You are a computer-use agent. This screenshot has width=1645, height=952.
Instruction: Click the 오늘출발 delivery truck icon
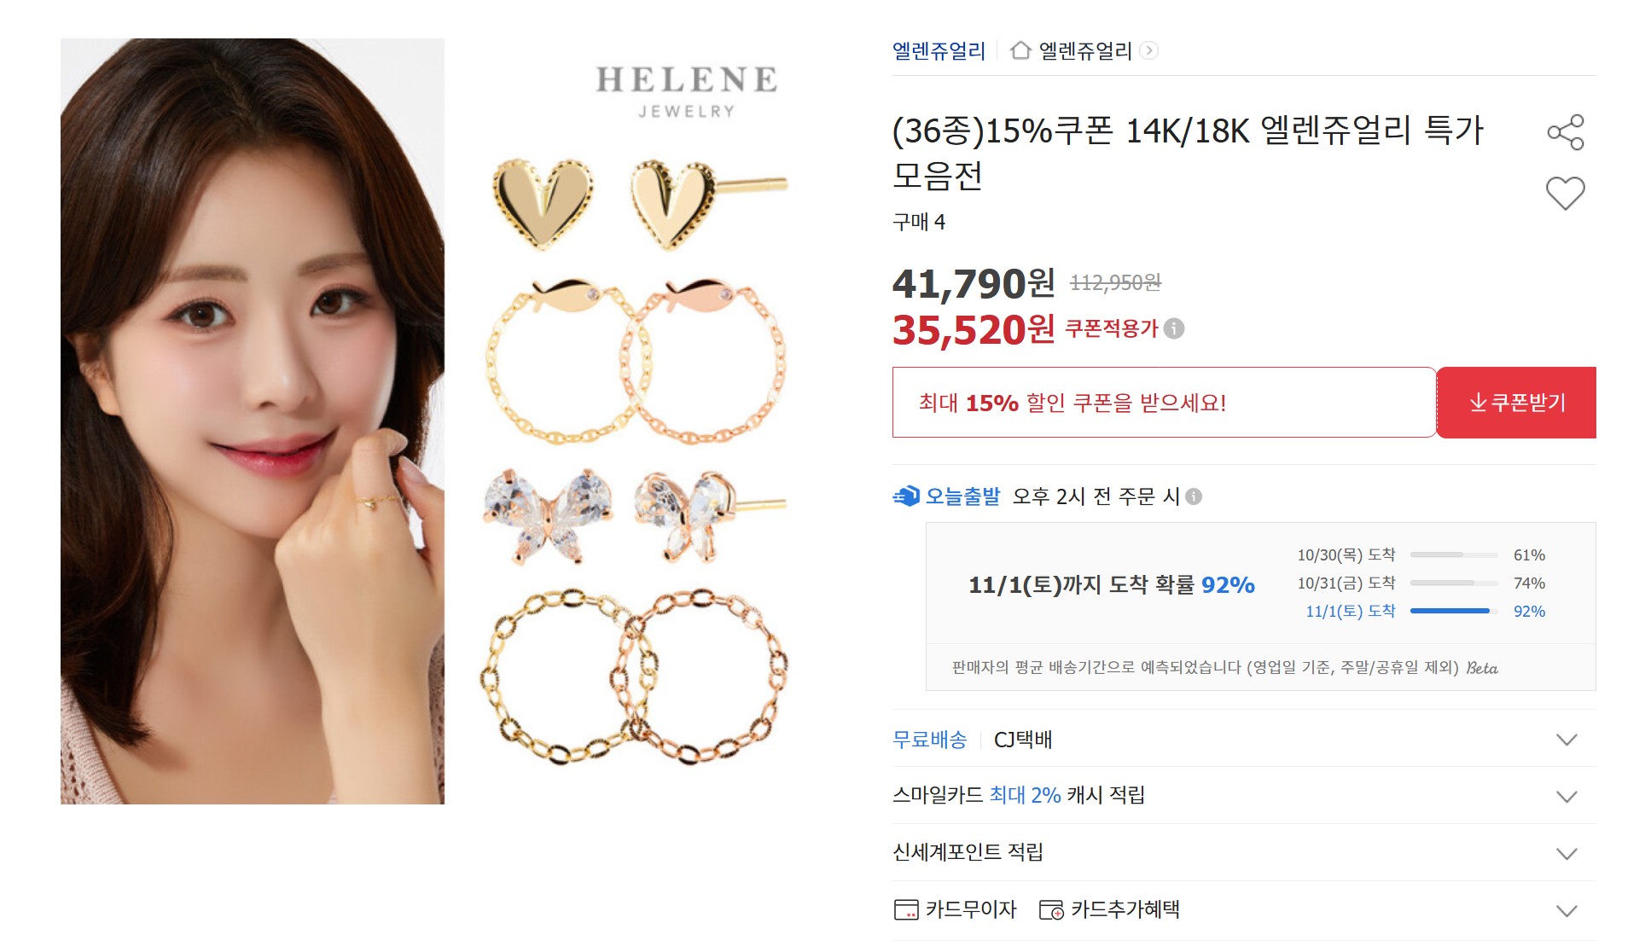(906, 496)
